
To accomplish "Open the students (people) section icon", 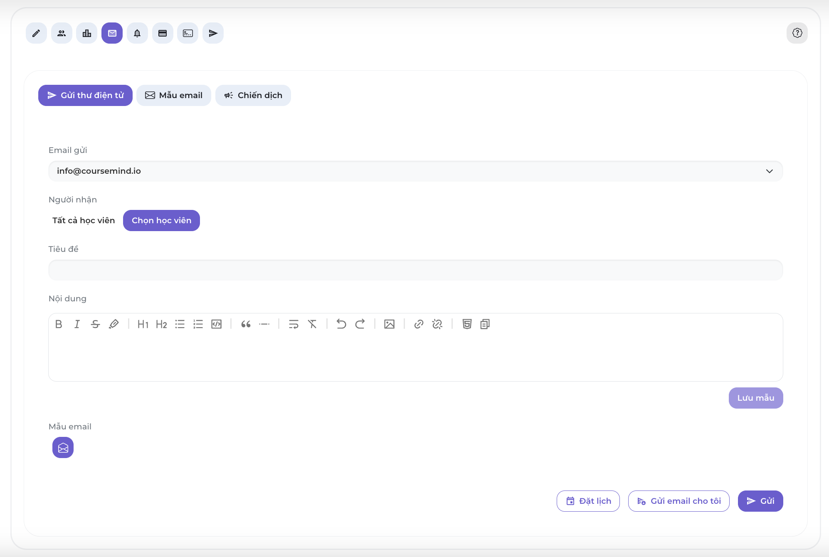I will coord(62,33).
